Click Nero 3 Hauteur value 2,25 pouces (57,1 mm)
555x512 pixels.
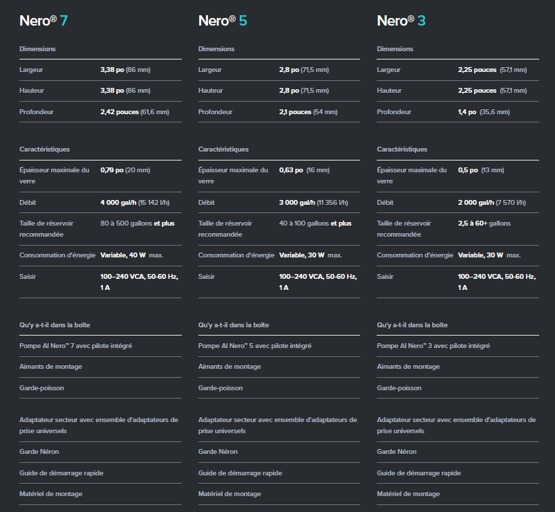click(492, 91)
